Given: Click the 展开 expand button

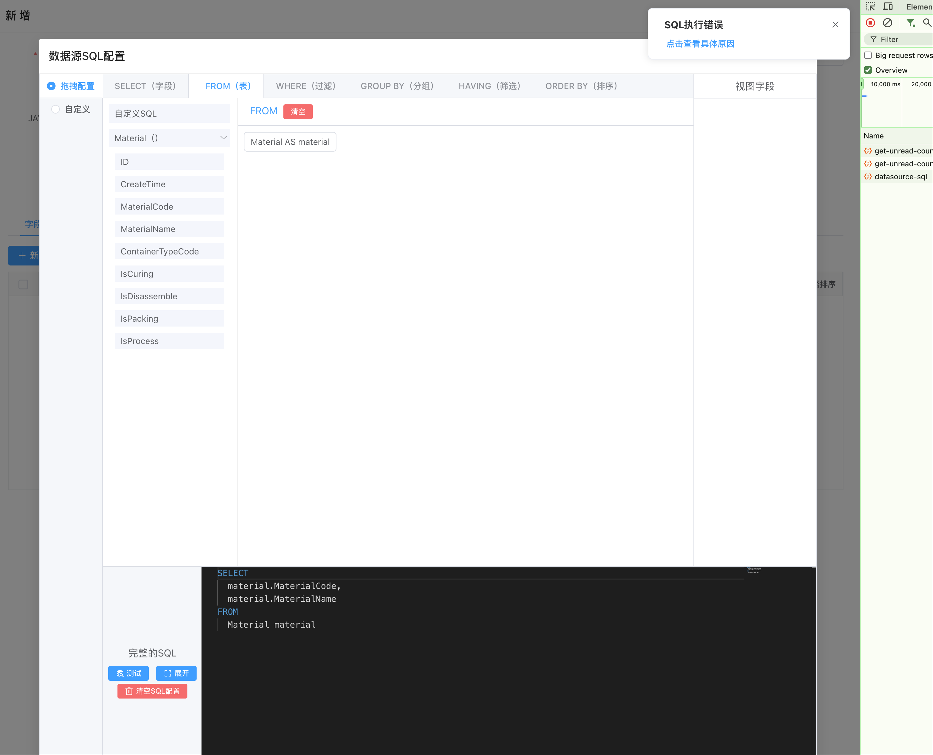Looking at the screenshot, I should [x=176, y=673].
